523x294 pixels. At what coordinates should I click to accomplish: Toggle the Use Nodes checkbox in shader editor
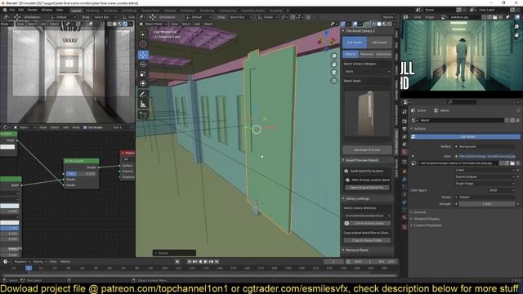85,127
